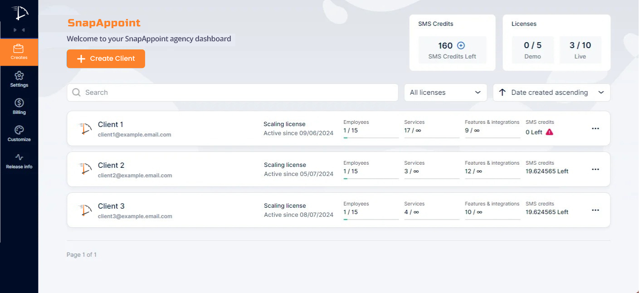Viewport: 639px width, 293px height.
Task: Open the three-dot menu for Client 1
Action: [595, 129]
